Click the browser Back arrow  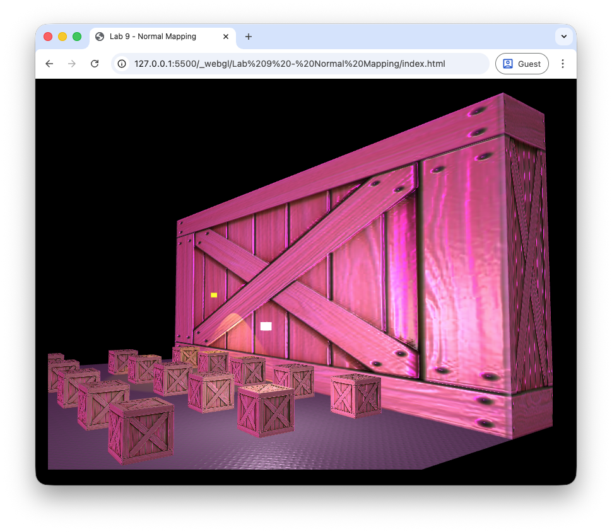(49, 64)
